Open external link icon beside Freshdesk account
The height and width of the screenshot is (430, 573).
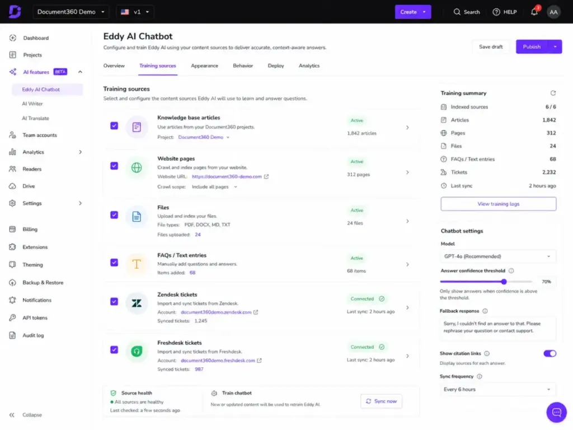[259, 361]
